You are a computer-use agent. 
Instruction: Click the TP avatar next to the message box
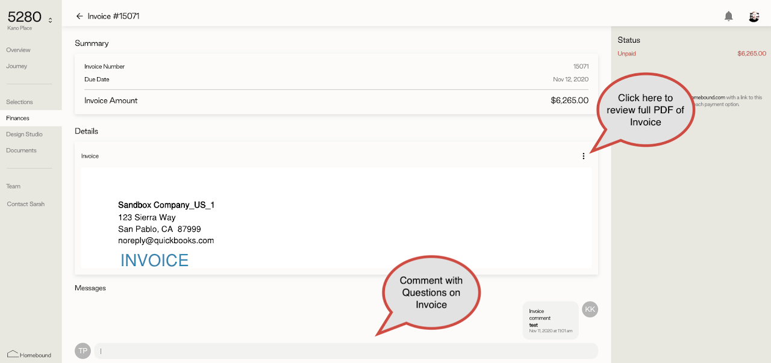[83, 350]
